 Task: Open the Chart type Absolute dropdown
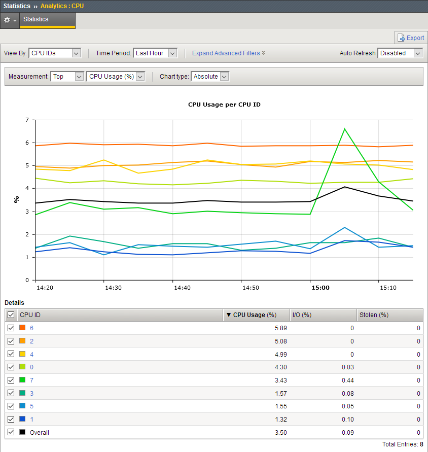click(x=210, y=77)
